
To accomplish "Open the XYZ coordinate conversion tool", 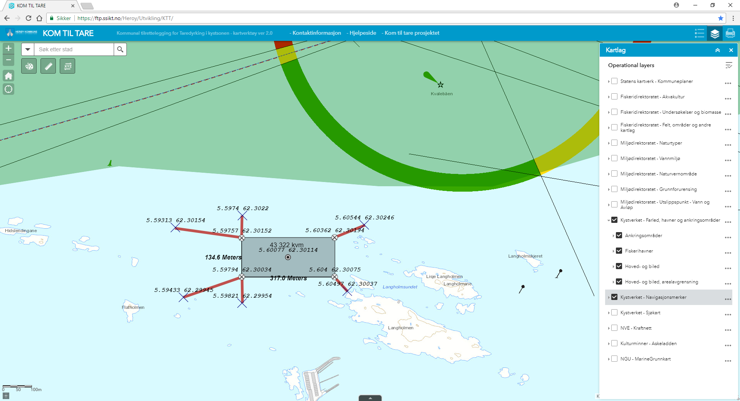I will (67, 66).
